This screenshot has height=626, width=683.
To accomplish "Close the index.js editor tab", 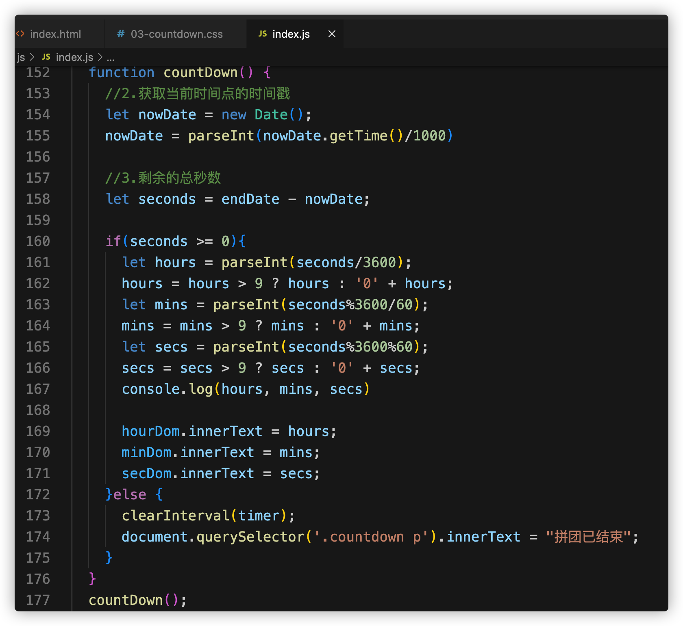I will click(x=332, y=34).
